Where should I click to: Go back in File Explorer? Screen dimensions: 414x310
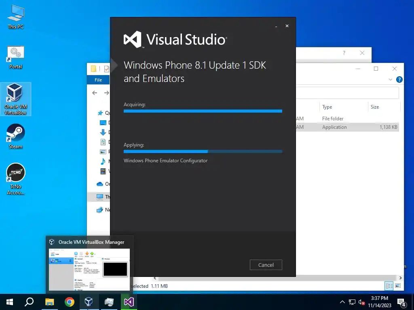click(x=95, y=93)
